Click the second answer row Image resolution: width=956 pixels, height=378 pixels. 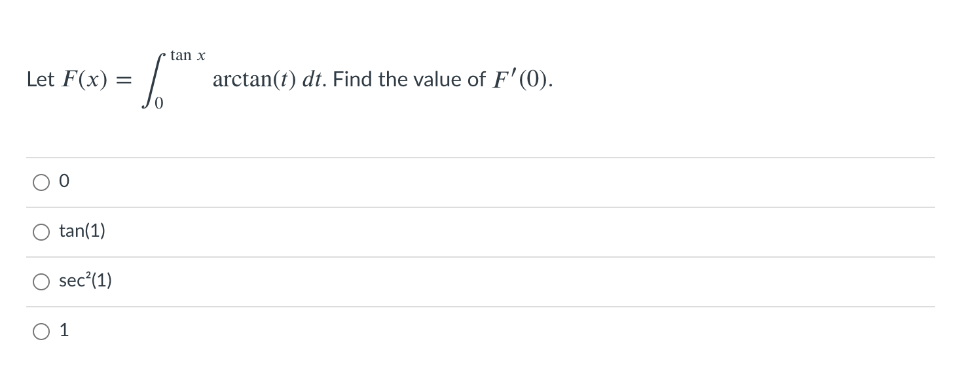262,232
